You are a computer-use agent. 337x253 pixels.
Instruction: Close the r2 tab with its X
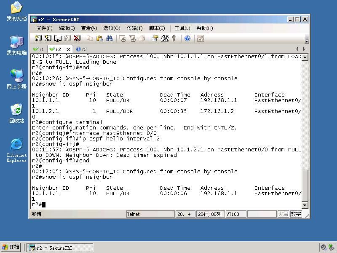[x=68, y=49]
